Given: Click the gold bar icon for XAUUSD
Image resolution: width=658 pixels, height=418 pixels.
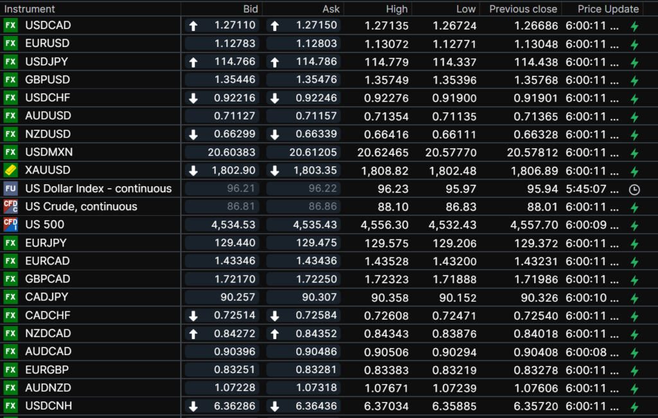Looking at the screenshot, I should [10, 170].
